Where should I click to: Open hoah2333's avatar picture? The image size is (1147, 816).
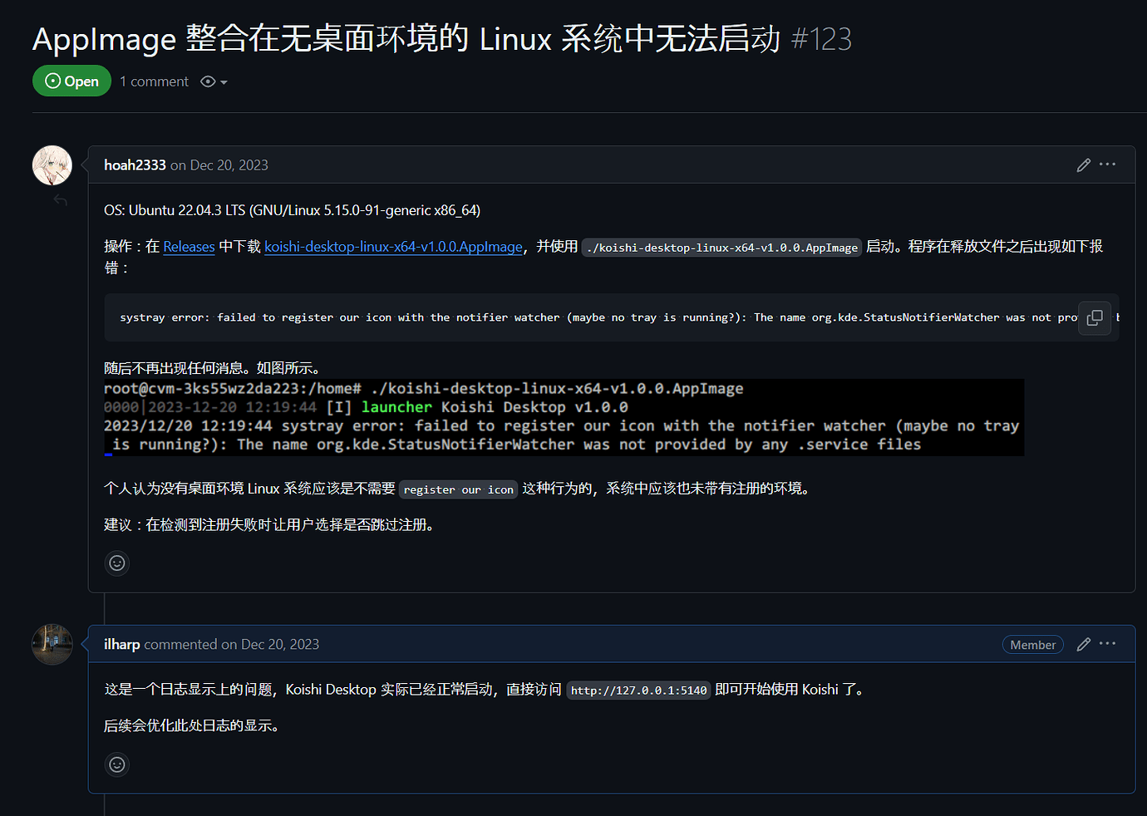point(52,165)
